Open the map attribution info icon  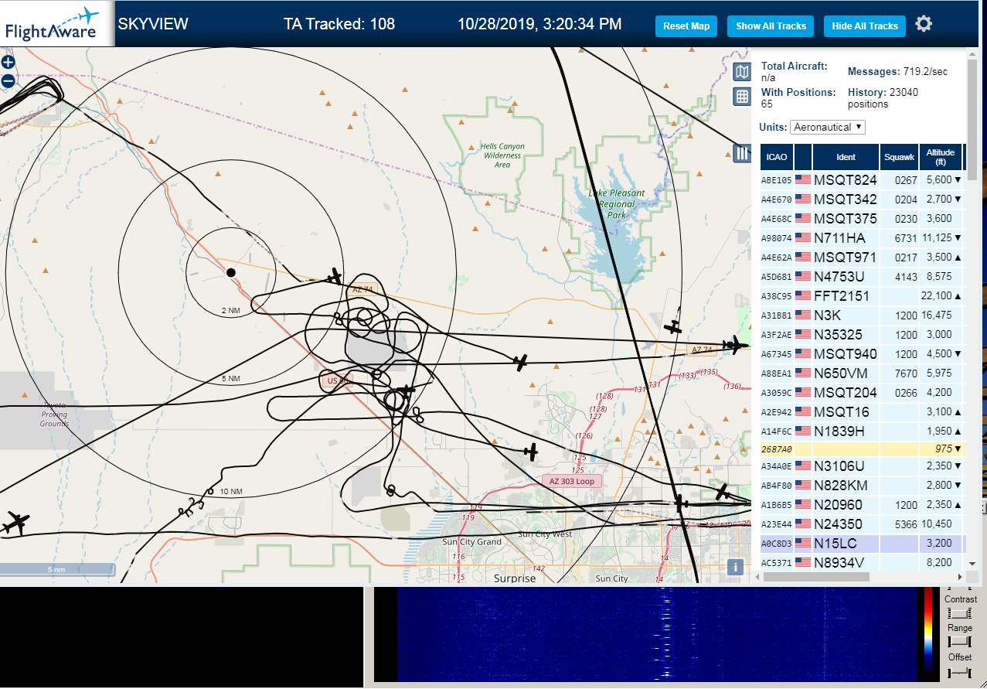[736, 567]
